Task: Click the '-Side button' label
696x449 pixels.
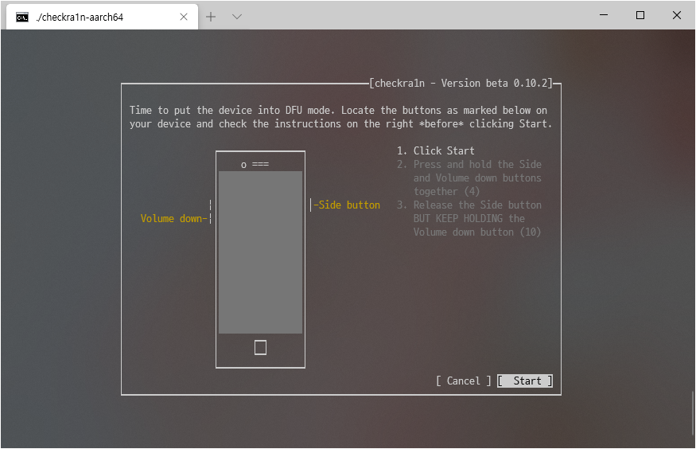Action: (x=347, y=205)
